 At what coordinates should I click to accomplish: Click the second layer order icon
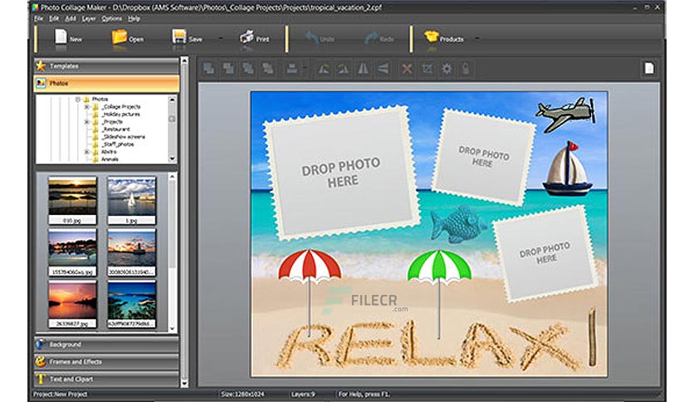click(x=228, y=68)
